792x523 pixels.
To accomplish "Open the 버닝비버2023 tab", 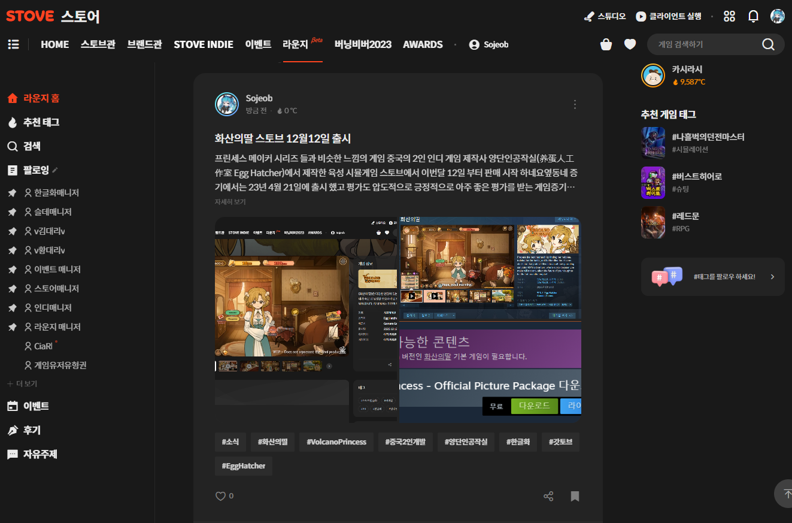I will coord(363,44).
